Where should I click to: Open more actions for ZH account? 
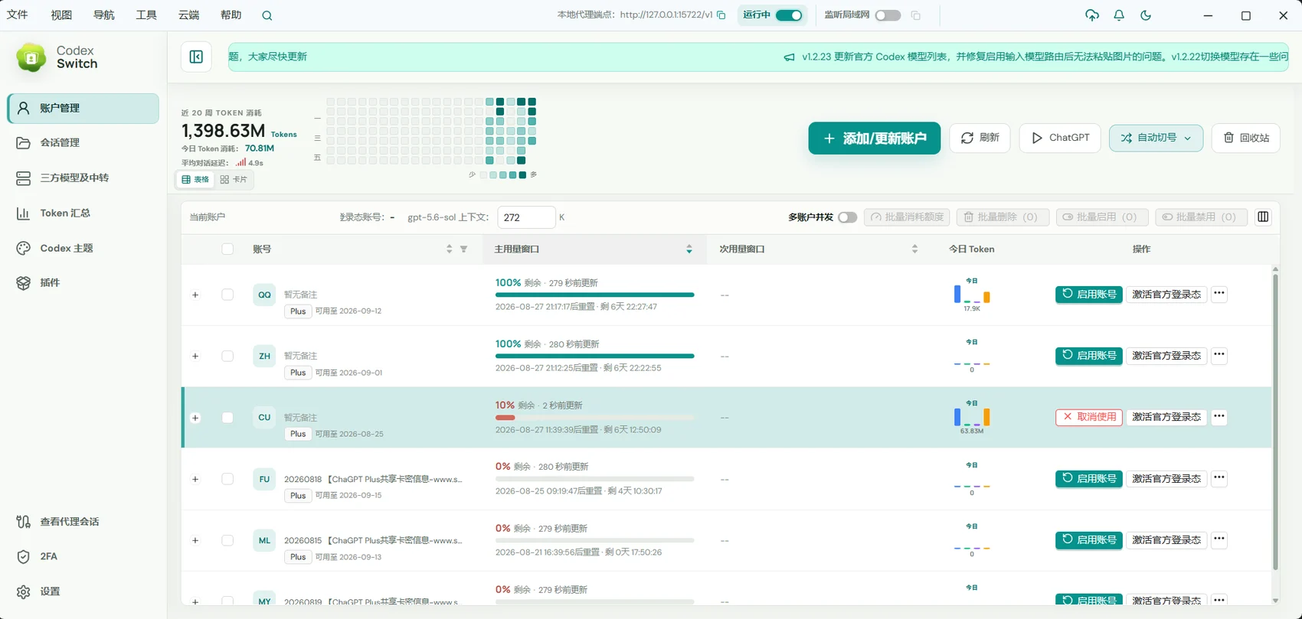pyautogui.click(x=1219, y=355)
